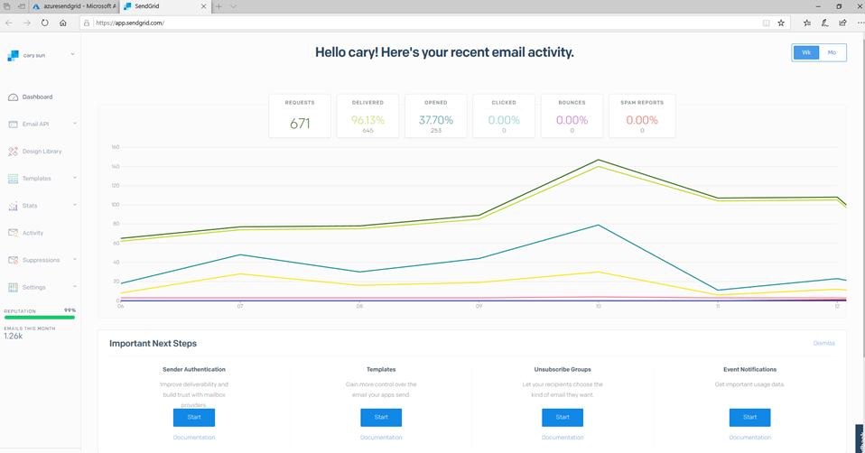Viewport: 865px width, 453px height.
Task: Expand the Settings submenu chevron
Action: (75, 287)
